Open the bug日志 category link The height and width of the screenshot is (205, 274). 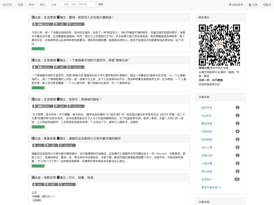tap(206, 115)
